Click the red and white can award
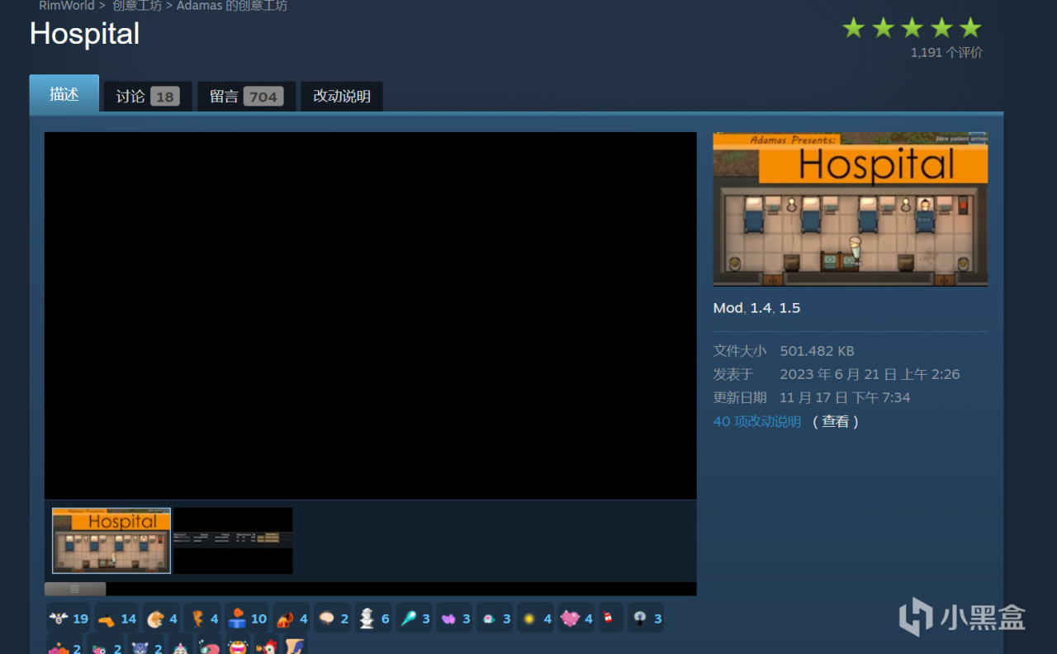The height and width of the screenshot is (654, 1057). 611,618
